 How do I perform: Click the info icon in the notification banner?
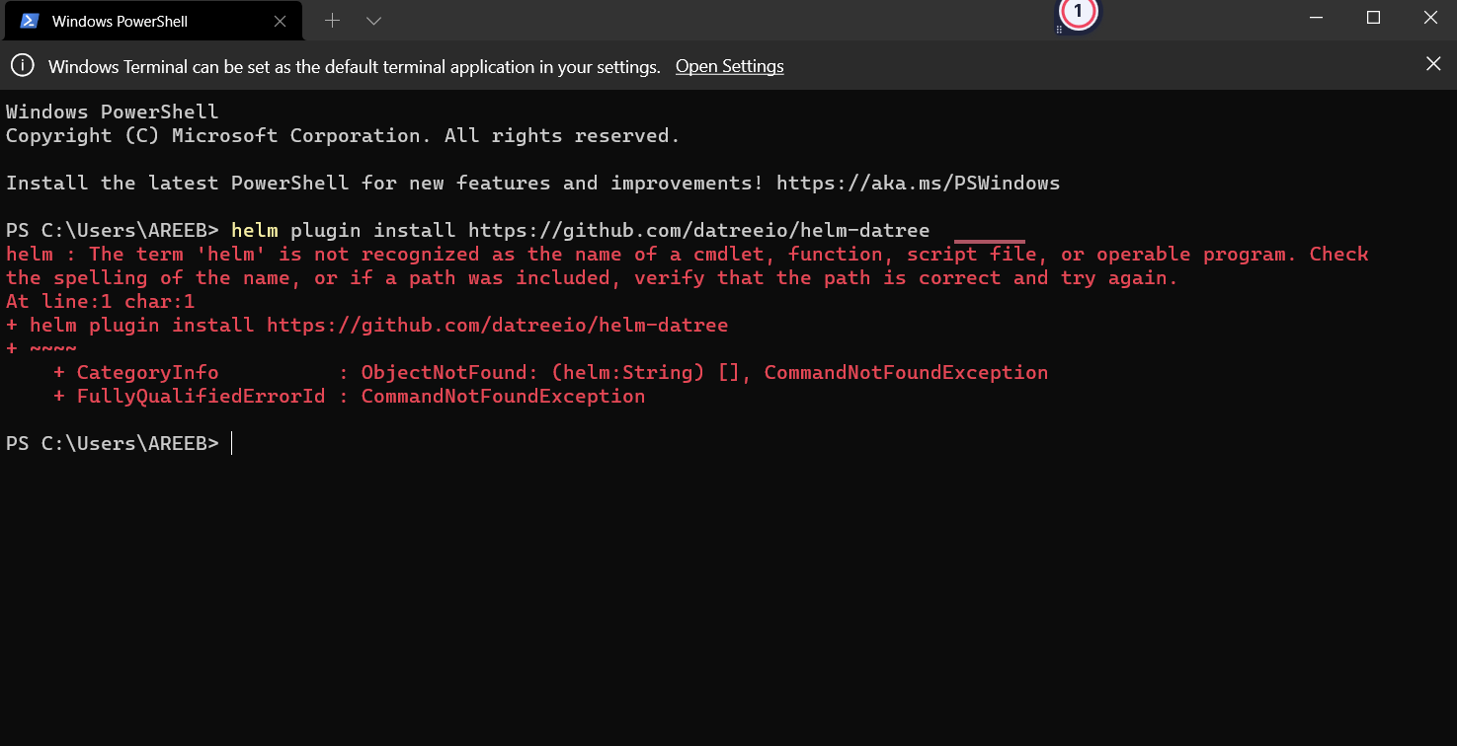(x=22, y=65)
